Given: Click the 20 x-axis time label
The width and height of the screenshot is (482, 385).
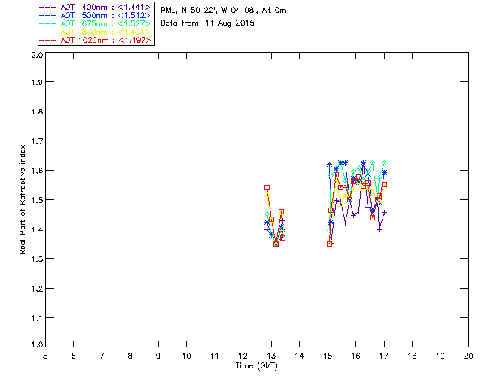Looking at the screenshot, I should pyautogui.click(x=468, y=356).
